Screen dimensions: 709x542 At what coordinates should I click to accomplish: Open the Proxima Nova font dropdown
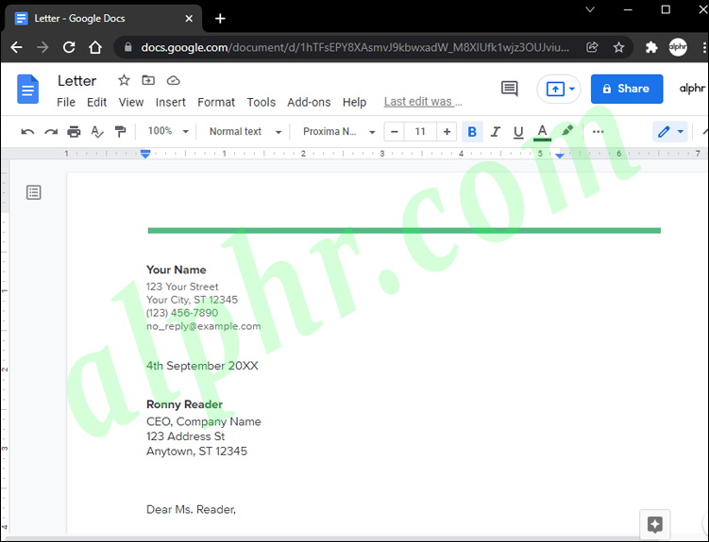(339, 131)
